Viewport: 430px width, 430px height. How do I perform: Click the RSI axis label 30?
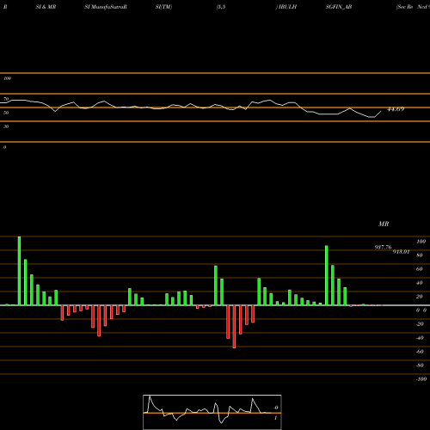click(6, 126)
